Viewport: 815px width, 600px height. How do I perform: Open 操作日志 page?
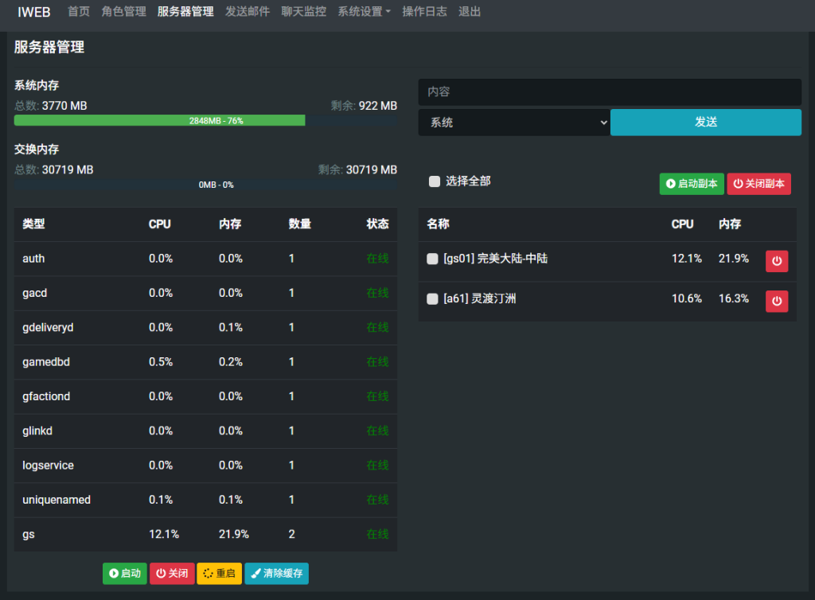pyautogui.click(x=424, y=11)
